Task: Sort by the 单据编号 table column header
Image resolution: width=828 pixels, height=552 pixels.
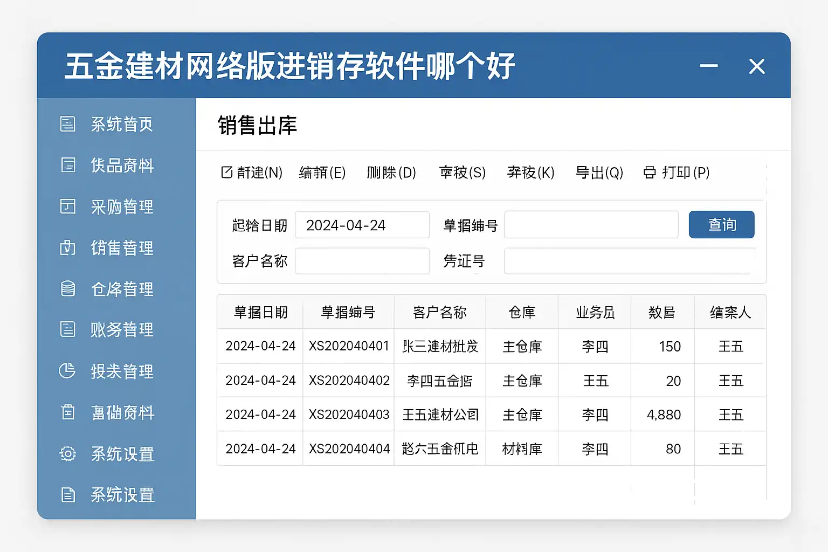Action: [x=348, y=312]
